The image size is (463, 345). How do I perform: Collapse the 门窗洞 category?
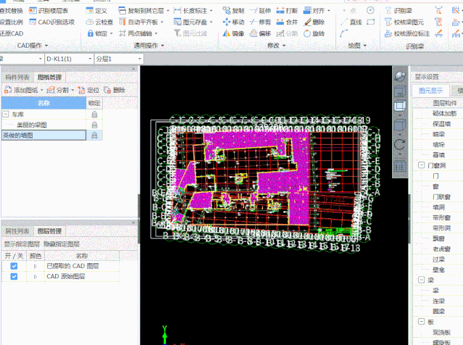click(x=422, y=165)
